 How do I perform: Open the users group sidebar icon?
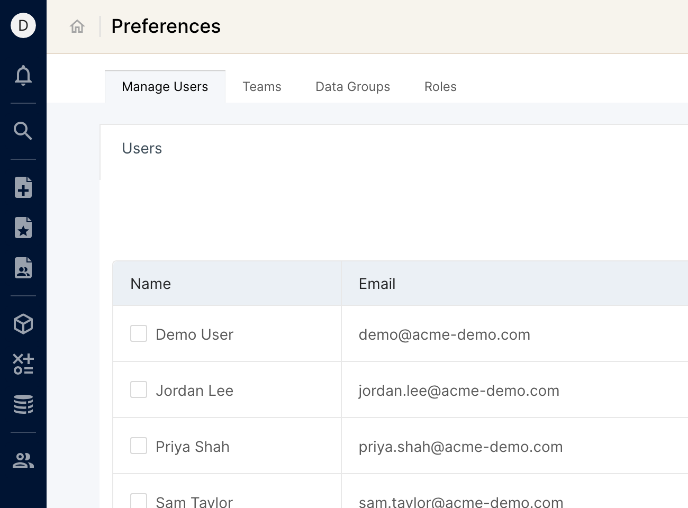(x=23, y=460)
